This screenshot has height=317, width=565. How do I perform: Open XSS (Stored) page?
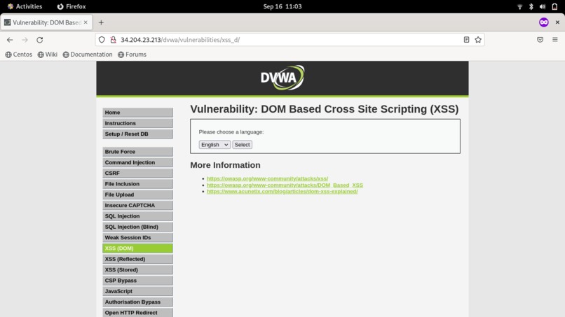point(137,270)
